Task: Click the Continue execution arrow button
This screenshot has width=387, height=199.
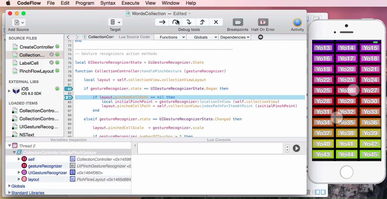Action: [x=162, y=22]
